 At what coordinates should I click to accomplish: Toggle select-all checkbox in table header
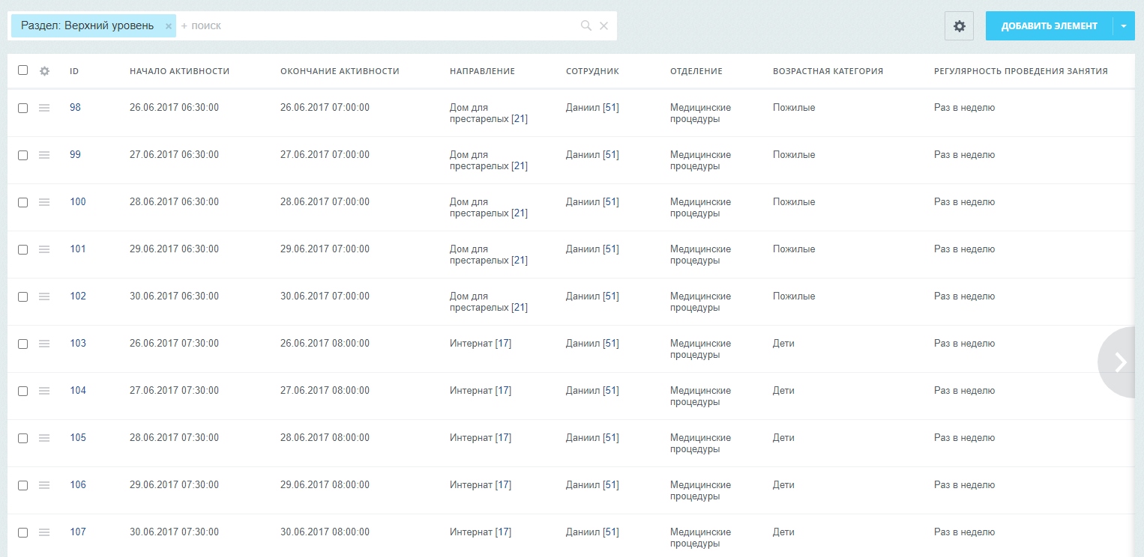(22, 70)
